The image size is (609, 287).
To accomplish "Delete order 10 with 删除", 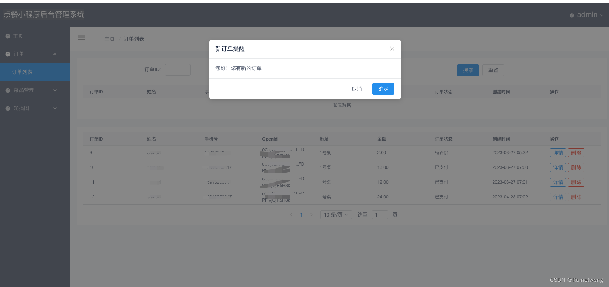I will coord(576,167).
